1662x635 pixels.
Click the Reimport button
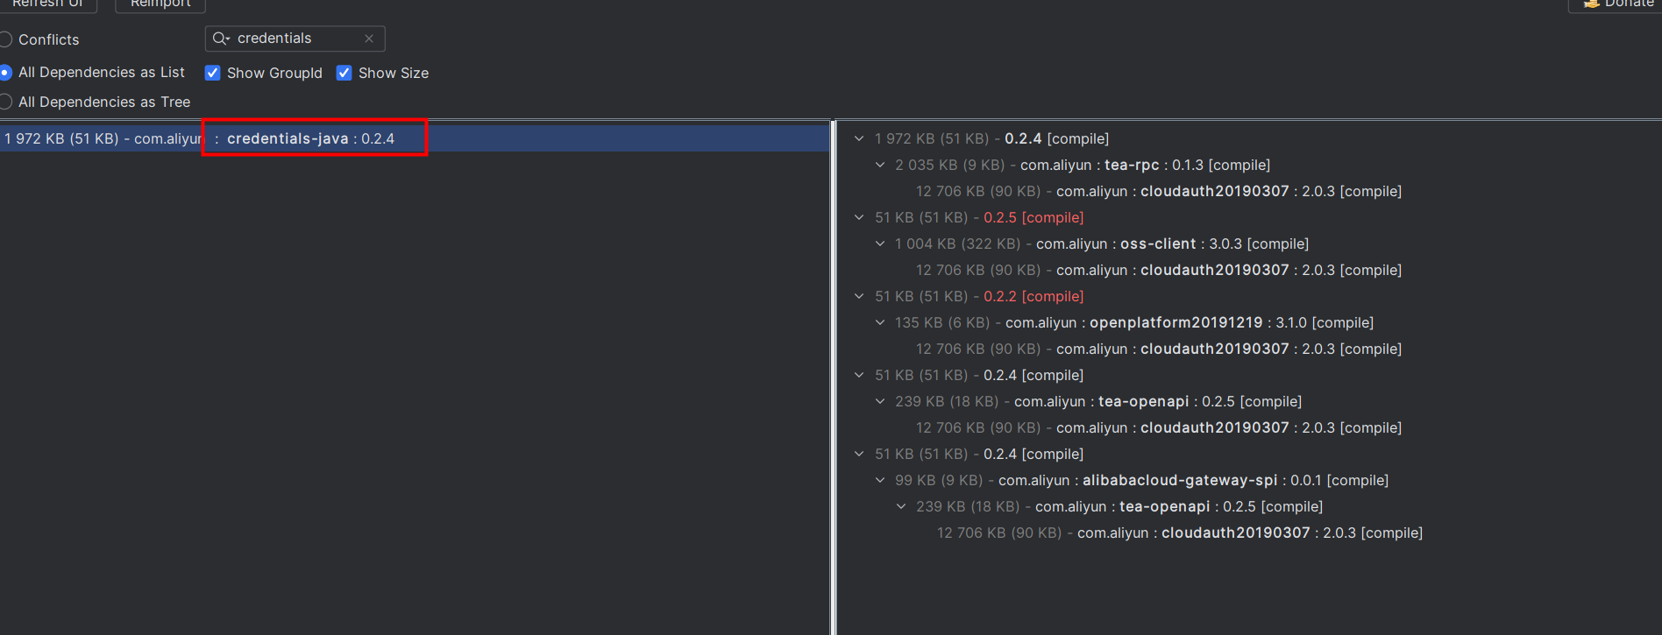[160, 4]
